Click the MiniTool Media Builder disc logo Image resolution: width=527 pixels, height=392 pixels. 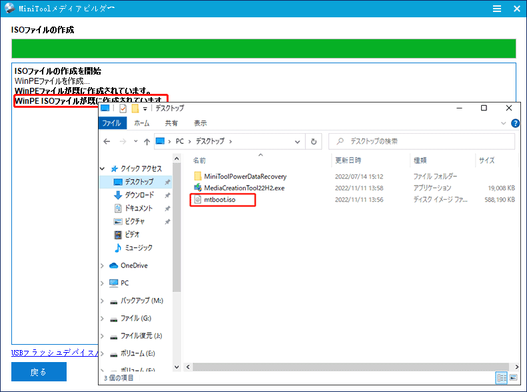tap(9, 8)
